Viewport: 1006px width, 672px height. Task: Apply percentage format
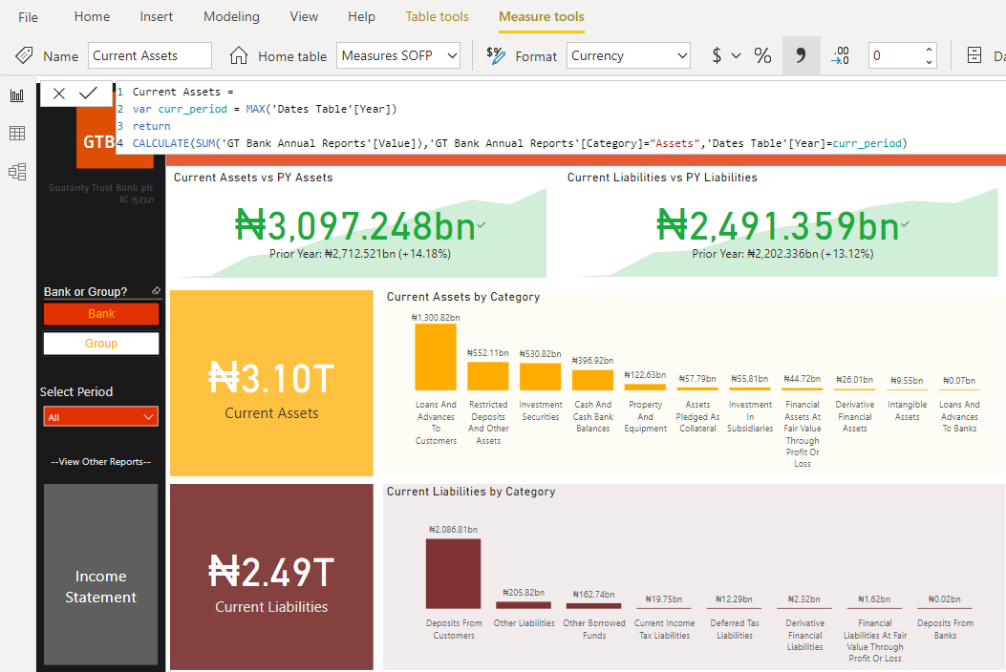762,55
